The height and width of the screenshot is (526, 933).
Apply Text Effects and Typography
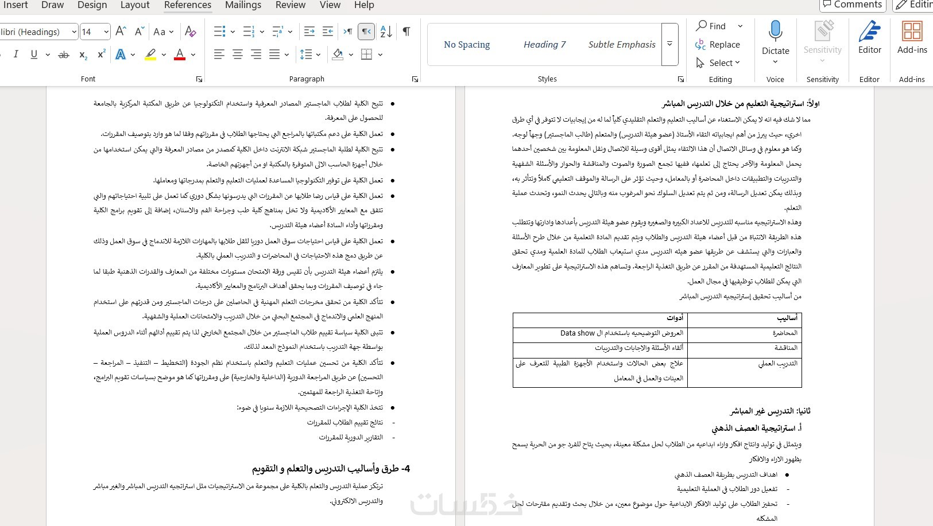coord(121,54)
